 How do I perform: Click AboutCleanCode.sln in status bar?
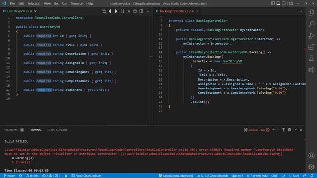[x=86, y=176]
